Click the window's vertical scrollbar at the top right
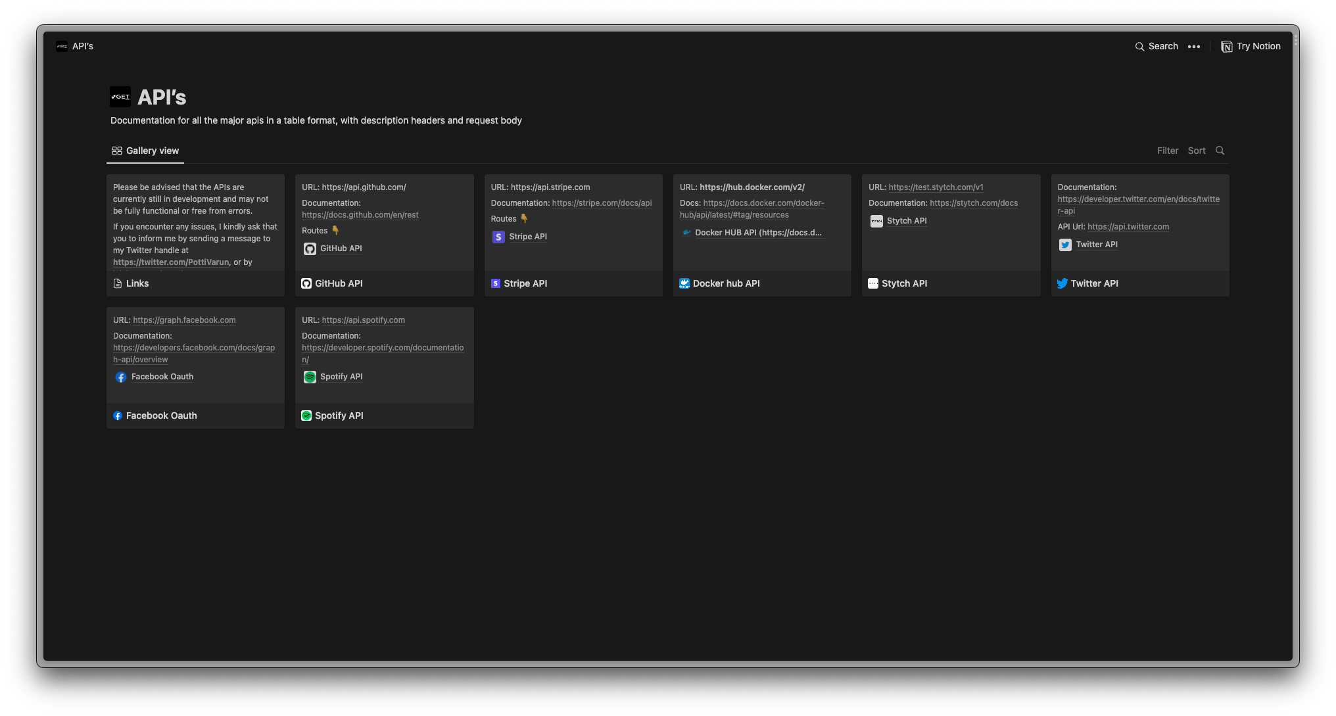The image size is (1336, 716). pos(1295,41)
